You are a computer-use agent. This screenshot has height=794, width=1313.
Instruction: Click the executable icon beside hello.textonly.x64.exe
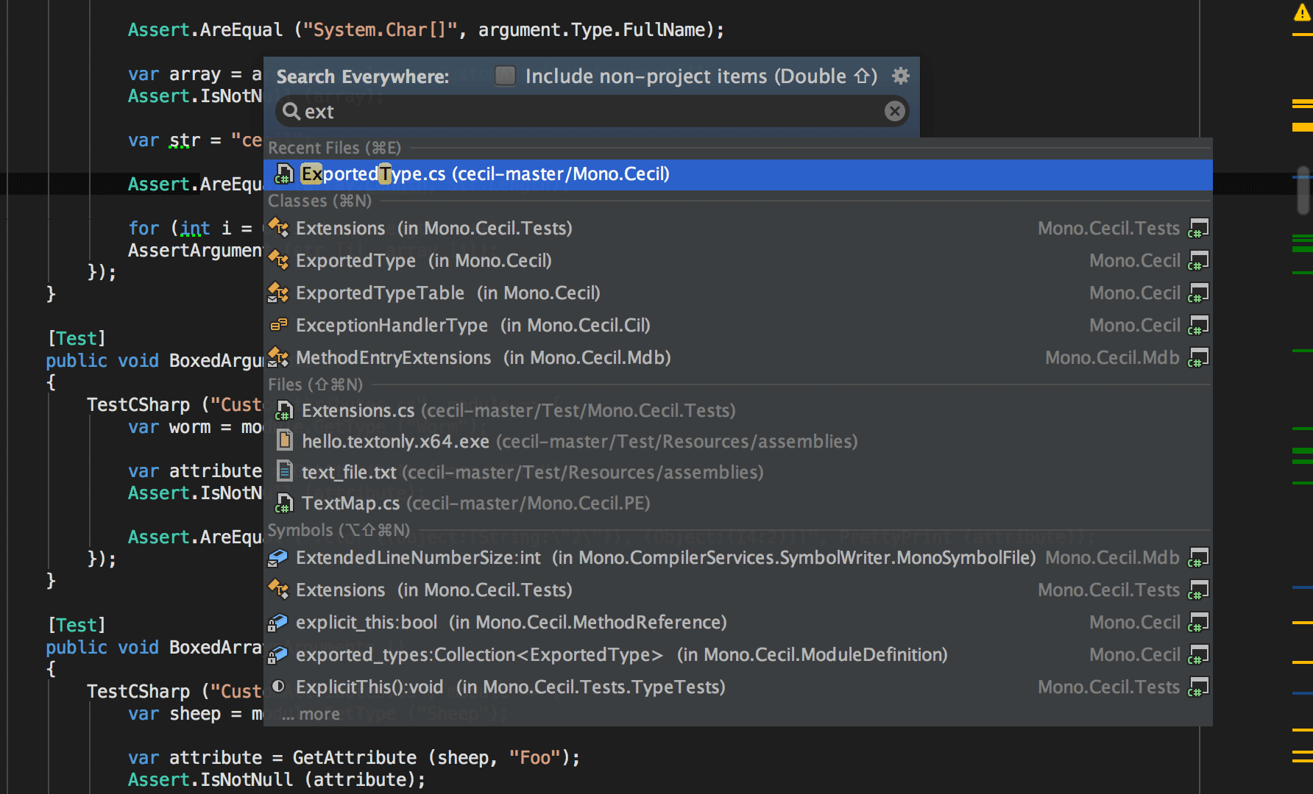coord(284,441)
